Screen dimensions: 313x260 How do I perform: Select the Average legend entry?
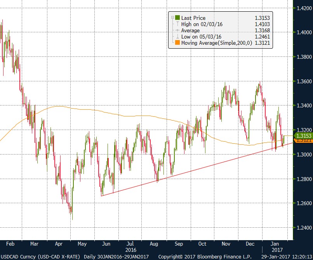pos(190,30)
